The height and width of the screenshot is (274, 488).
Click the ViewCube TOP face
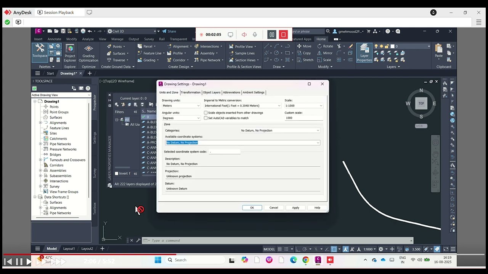point(421,103)
